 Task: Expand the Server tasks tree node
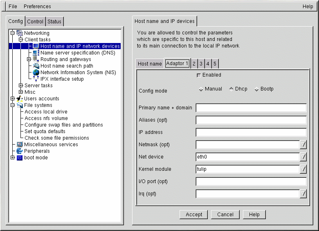coord(21,86)
